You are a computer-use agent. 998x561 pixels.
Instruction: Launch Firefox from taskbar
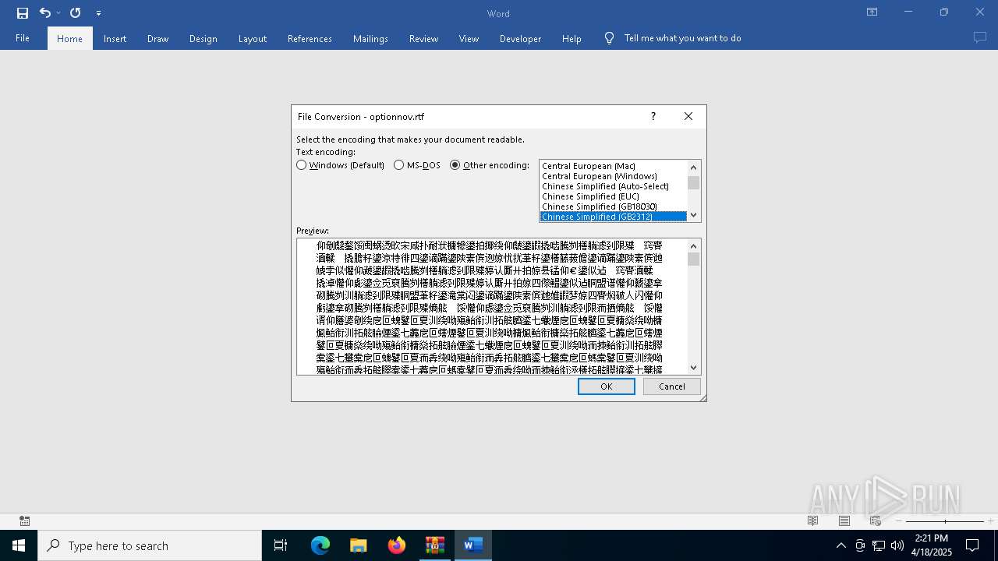pyautogui.click(x=396, y=545)
